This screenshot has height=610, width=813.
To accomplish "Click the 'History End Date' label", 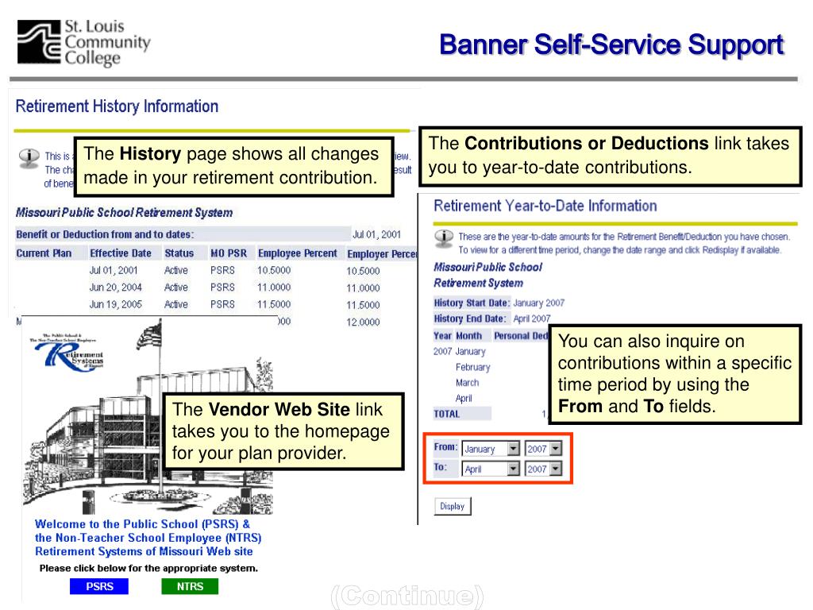I will point(470,319).
